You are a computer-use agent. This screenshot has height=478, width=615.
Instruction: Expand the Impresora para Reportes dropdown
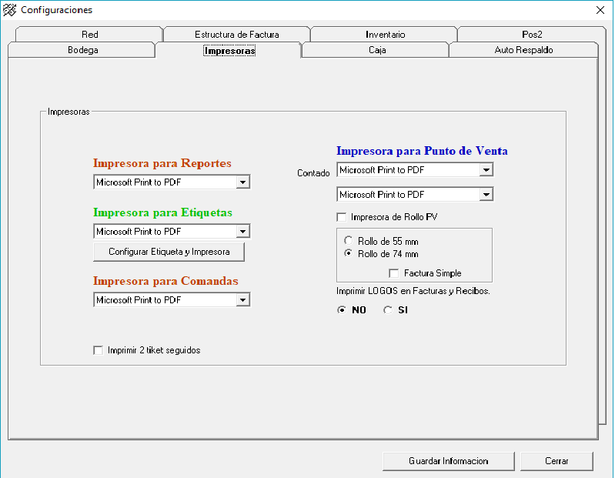pyautogui.click(x=243, y=182)
